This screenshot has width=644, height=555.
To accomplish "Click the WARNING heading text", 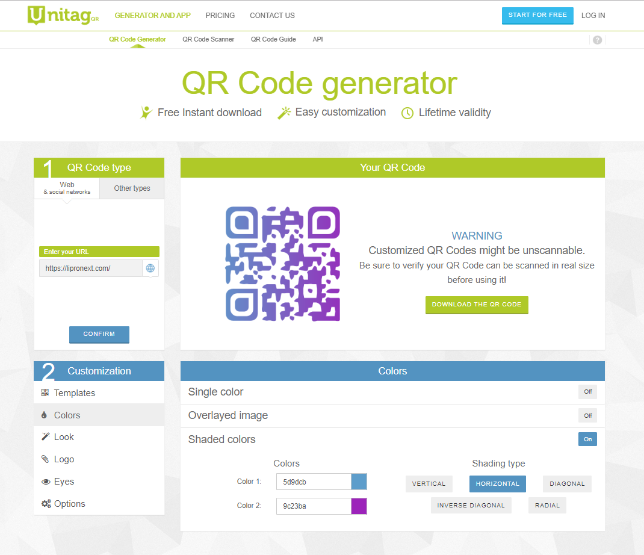I will [x=477, y=236].
